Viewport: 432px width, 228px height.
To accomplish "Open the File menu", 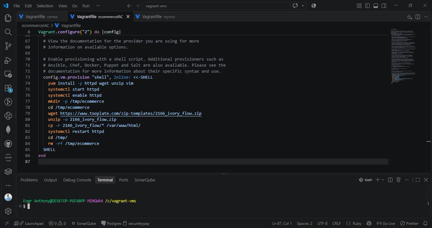I will coord(17,6).
